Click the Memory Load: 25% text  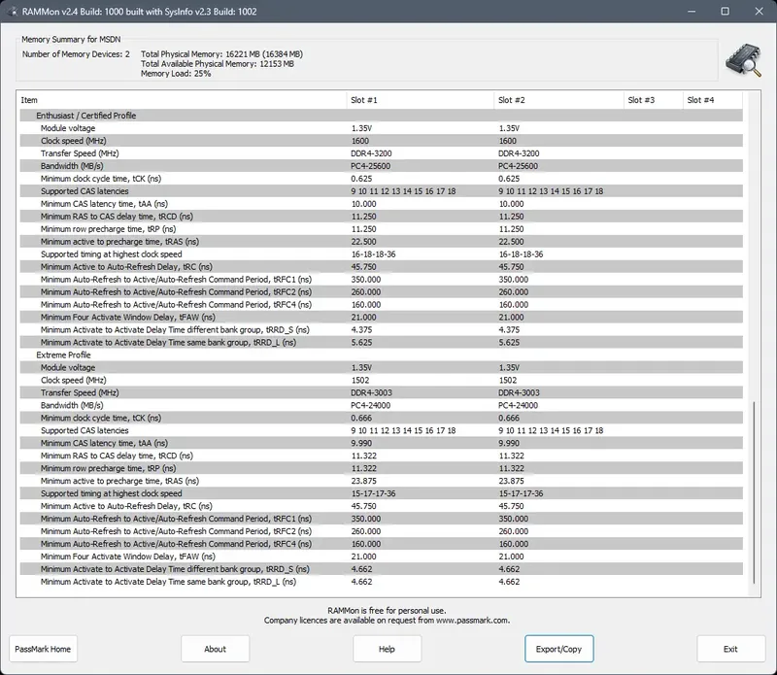click(x=176, y=74)
